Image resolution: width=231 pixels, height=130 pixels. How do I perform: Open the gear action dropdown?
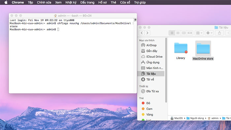pyautogui.click(x=209, y=33)
